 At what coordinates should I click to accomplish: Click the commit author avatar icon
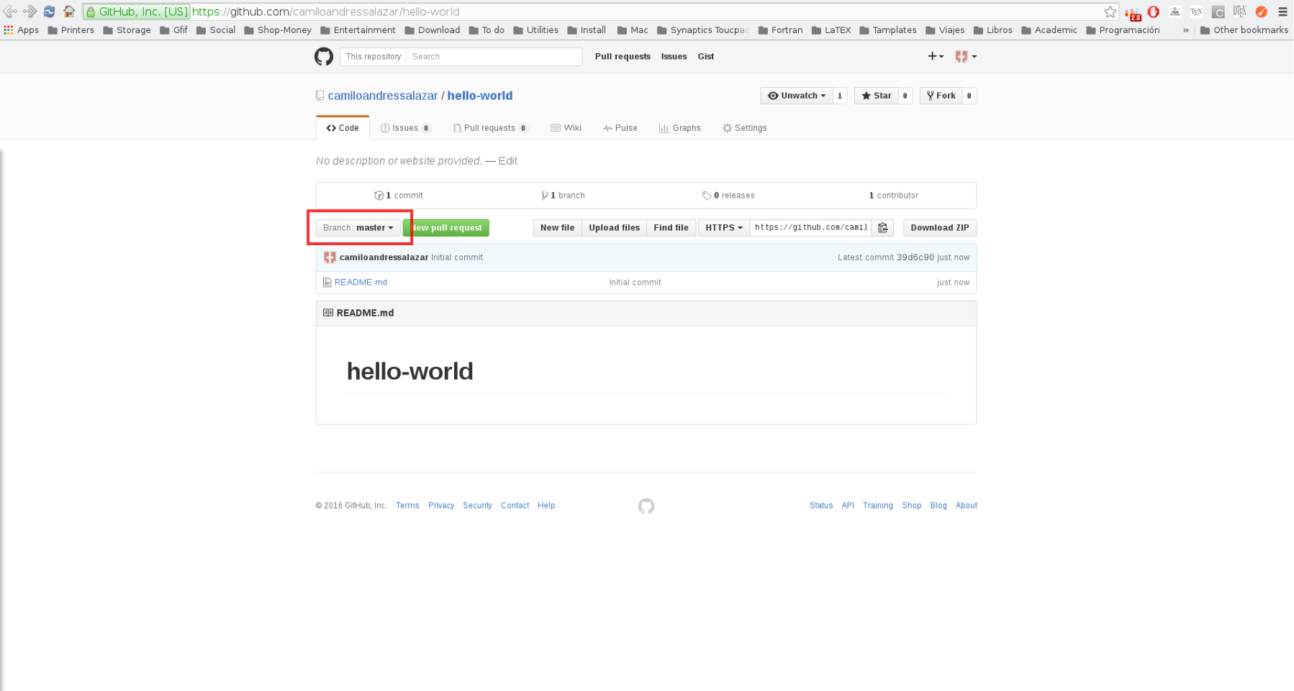click(x=330, y=257)
